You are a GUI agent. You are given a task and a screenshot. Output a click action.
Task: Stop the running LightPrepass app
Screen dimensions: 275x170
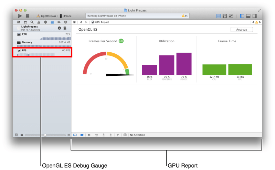28,16
